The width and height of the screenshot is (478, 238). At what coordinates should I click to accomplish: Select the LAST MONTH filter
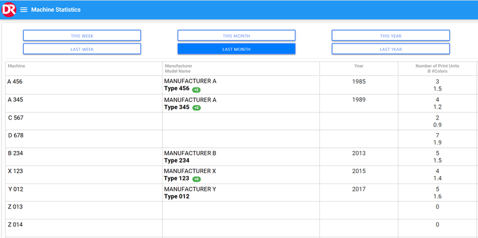tap(237, 49)
